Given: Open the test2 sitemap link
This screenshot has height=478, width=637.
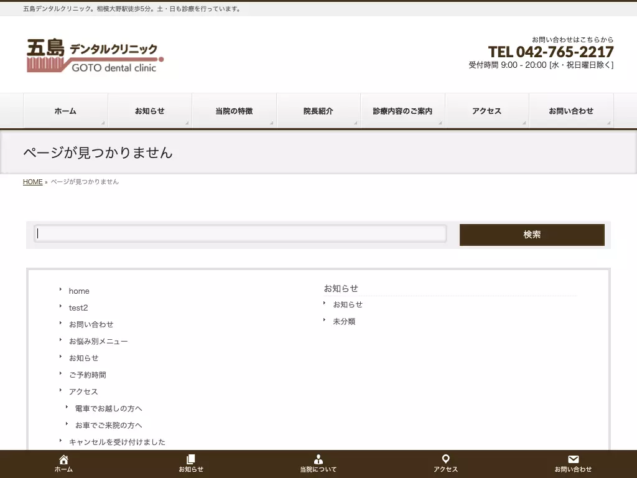Looking at the screenshot, I should [78, 307].
